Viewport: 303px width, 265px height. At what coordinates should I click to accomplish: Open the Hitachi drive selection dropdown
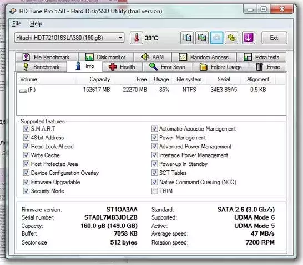tap(69, 38)
